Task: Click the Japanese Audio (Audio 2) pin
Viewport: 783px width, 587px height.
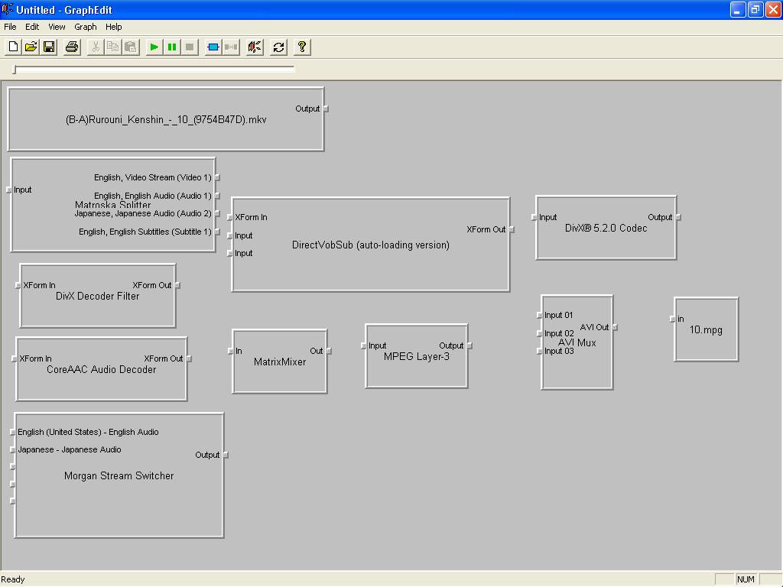Action: pos(218,214)
